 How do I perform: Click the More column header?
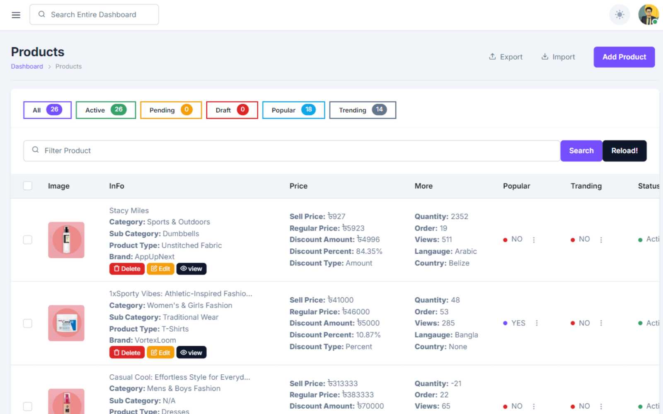pos(423,186)
